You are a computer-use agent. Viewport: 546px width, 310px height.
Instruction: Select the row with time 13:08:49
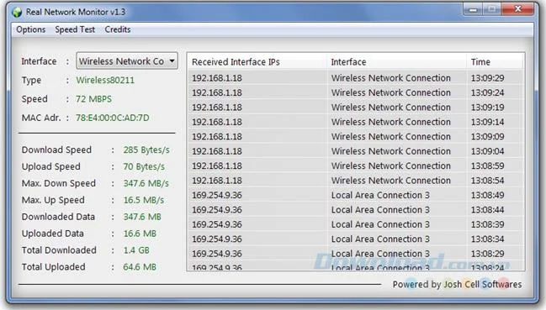(x=356, y=195)
